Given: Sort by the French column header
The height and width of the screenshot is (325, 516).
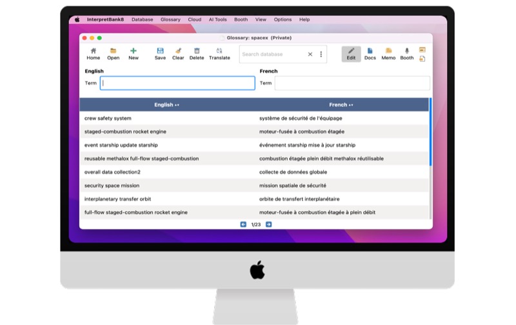Looking at the screenshot, I should 341,104.
